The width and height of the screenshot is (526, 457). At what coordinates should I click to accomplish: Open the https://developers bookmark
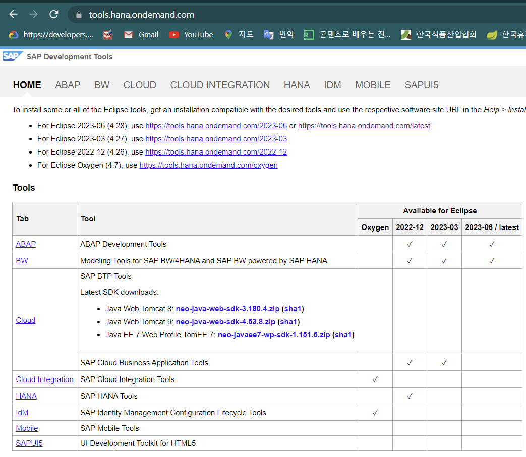tap(50, 35)
